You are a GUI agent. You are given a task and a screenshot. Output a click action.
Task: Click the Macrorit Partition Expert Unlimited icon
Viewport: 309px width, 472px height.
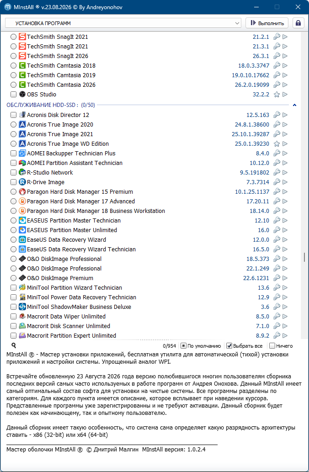tap(22, 336)
